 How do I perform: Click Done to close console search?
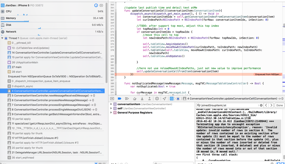(x=279, y=105)
